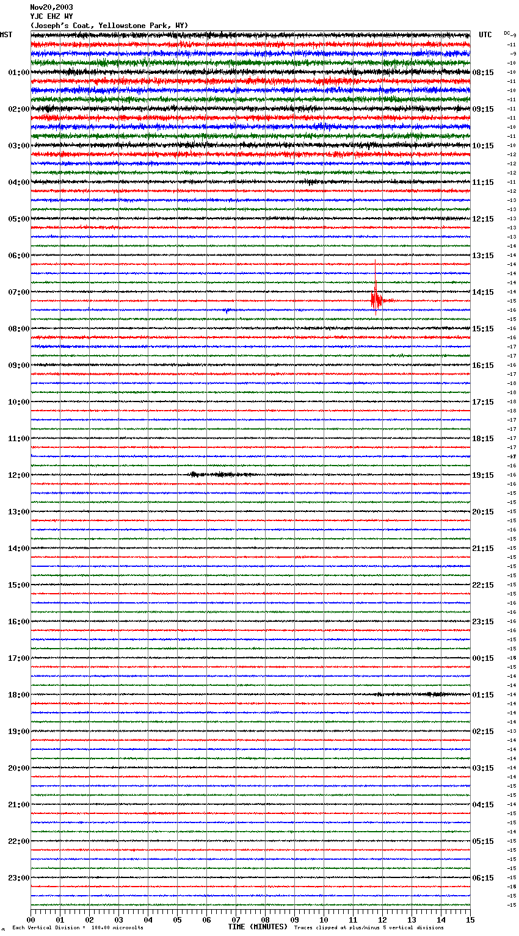Select the 23:00 MST time label
Viewport: 519px width, 936px height.
(x=19, y=878)
